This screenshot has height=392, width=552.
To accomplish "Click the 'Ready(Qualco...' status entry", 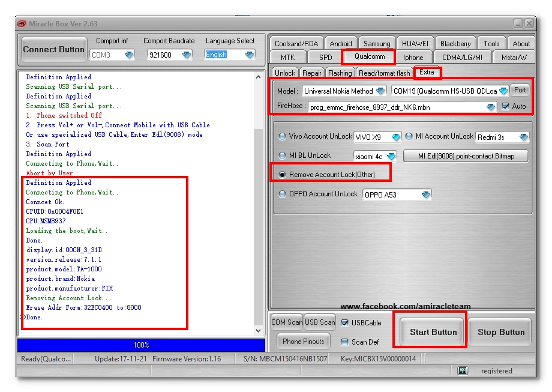I will [46, 359].
